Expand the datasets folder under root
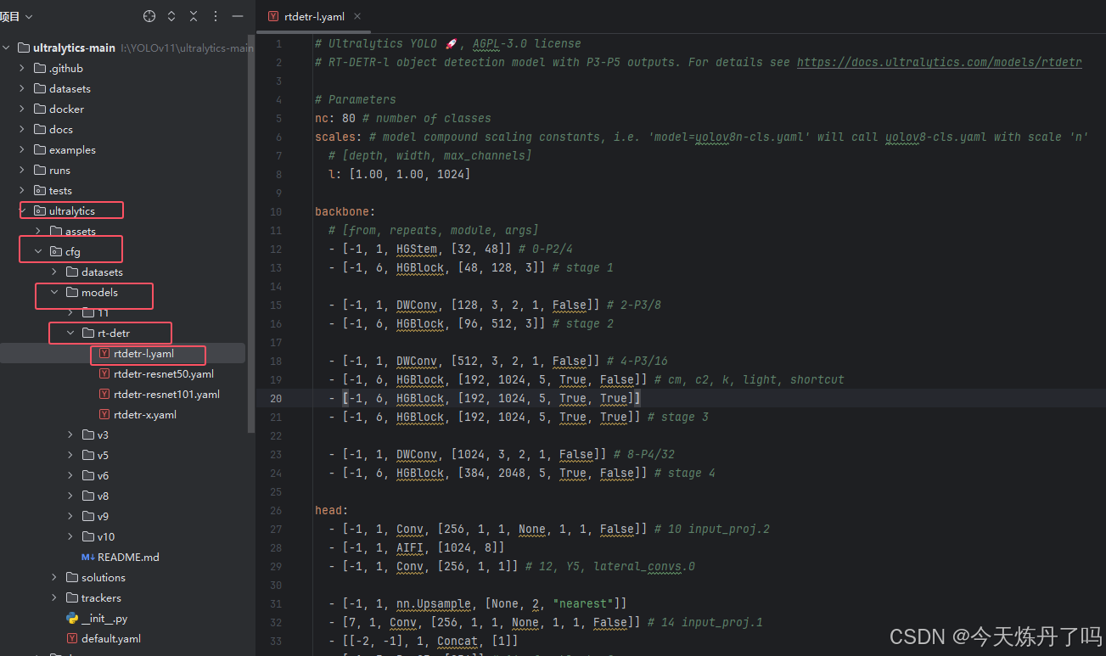1106x656 pixels. [23, 88]
